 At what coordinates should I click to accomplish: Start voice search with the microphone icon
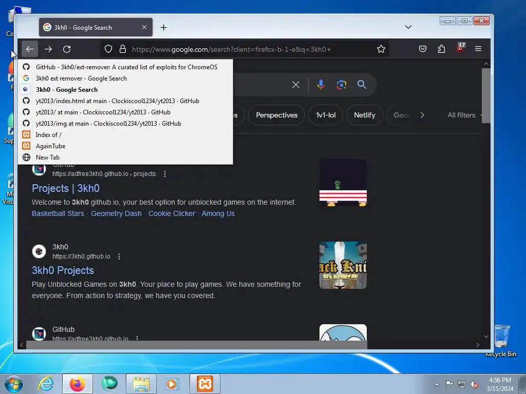(x=321, y=85)
